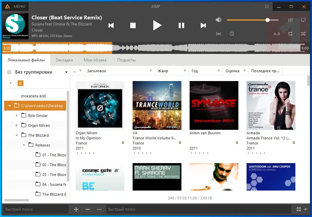Expand Armada Trance Vol. 13 details chevron
The width and height of the screenshot is (312, 217).
[x=294, y=143]
